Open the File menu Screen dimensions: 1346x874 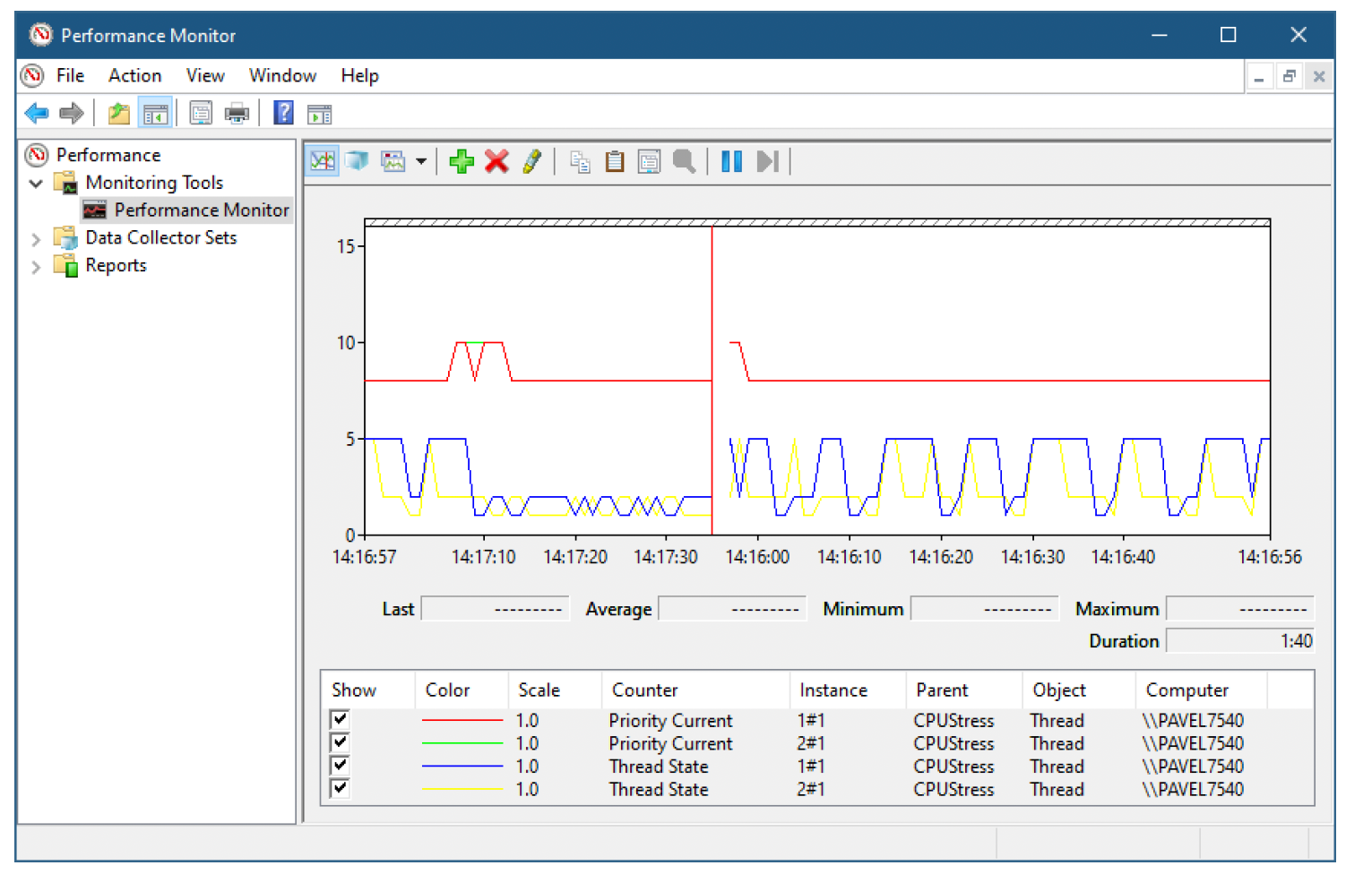tap(70, 75)
